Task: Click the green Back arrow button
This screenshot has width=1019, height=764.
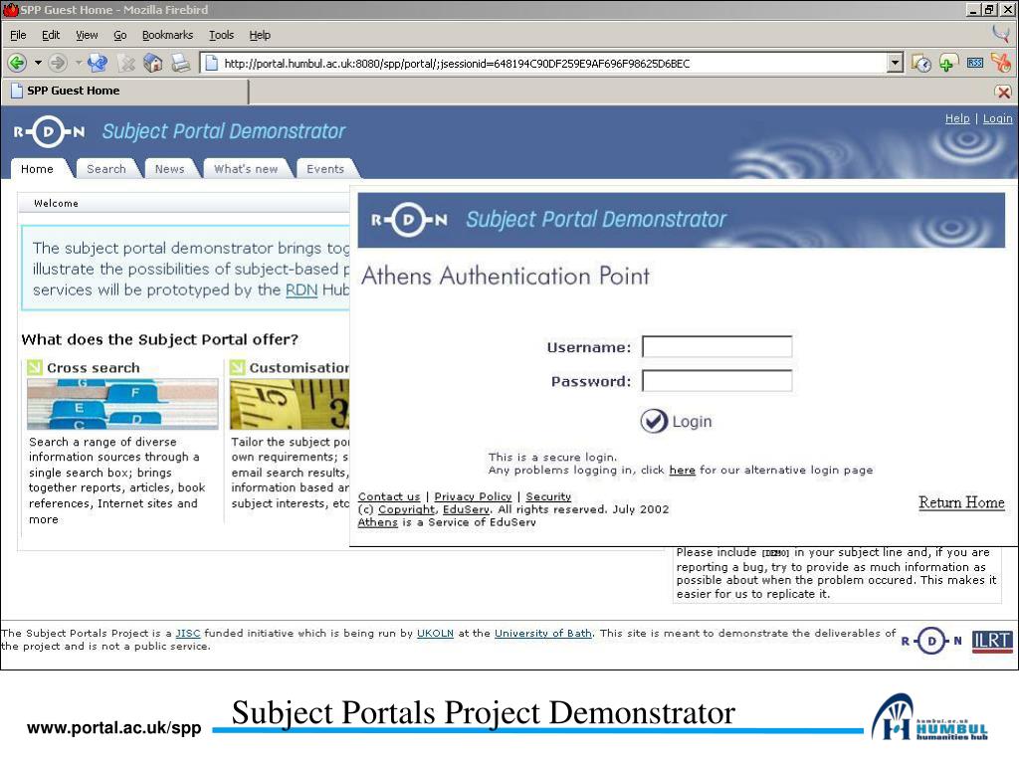Action: [16, 63]
